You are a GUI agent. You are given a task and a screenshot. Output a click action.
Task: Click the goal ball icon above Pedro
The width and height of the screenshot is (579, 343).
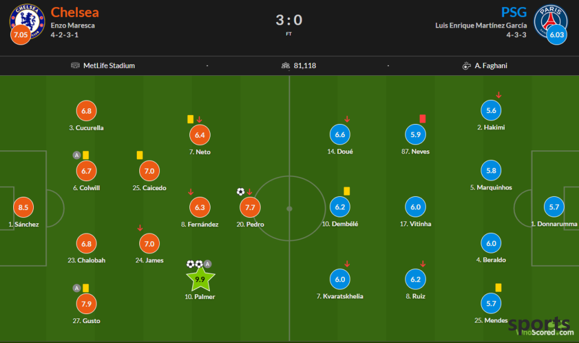click(x=241, y=191)
